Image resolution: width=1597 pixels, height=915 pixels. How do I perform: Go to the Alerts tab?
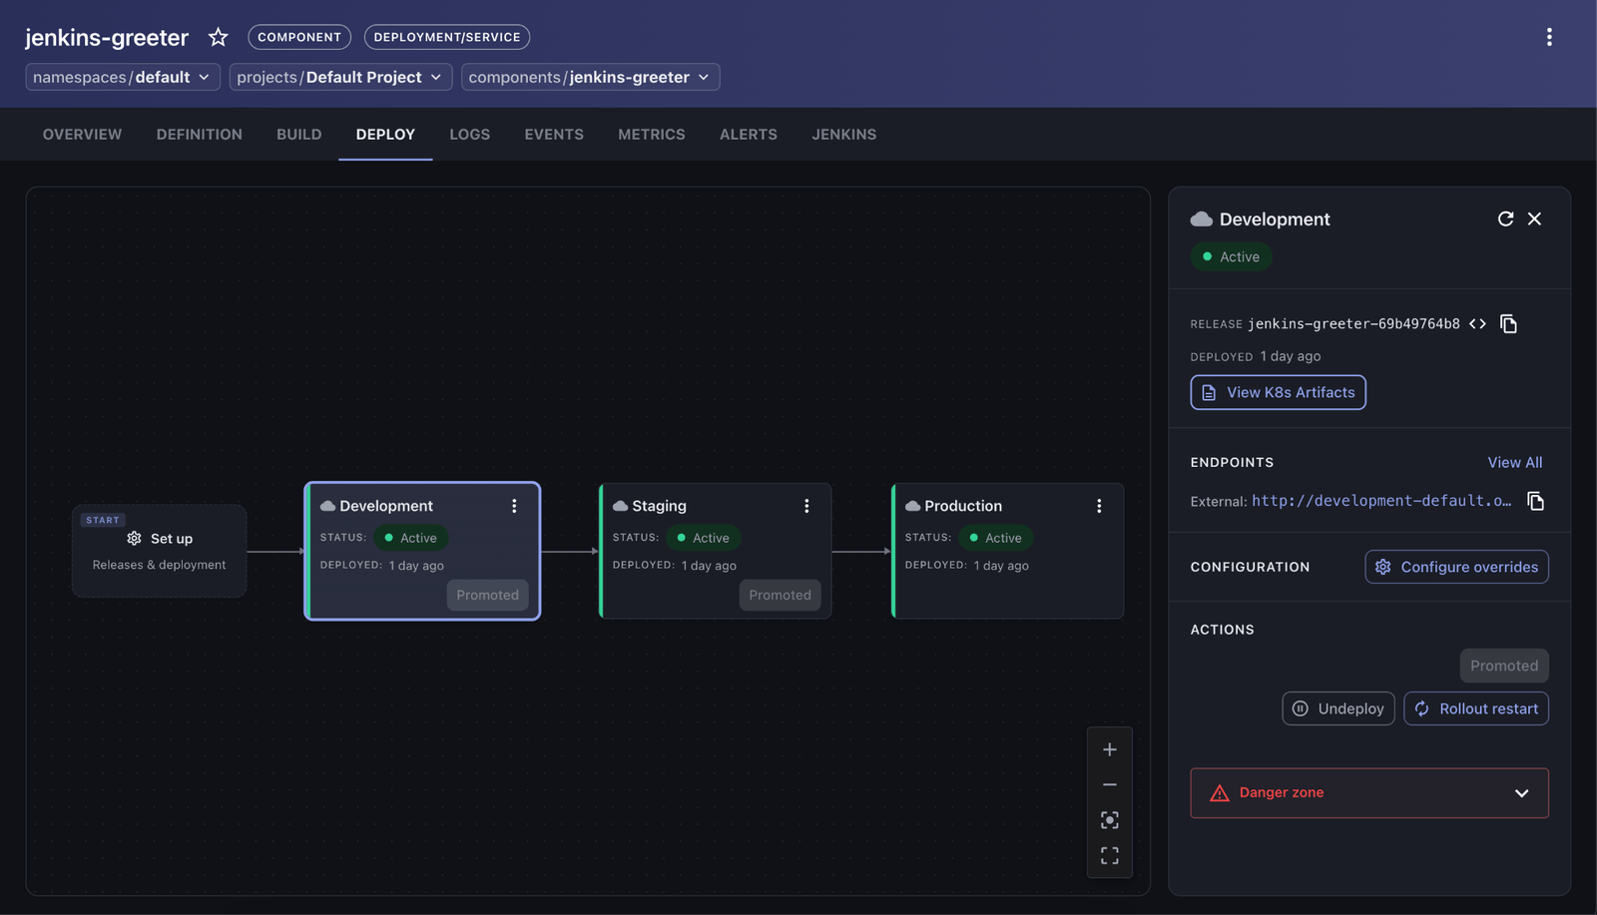coord(748,134)
